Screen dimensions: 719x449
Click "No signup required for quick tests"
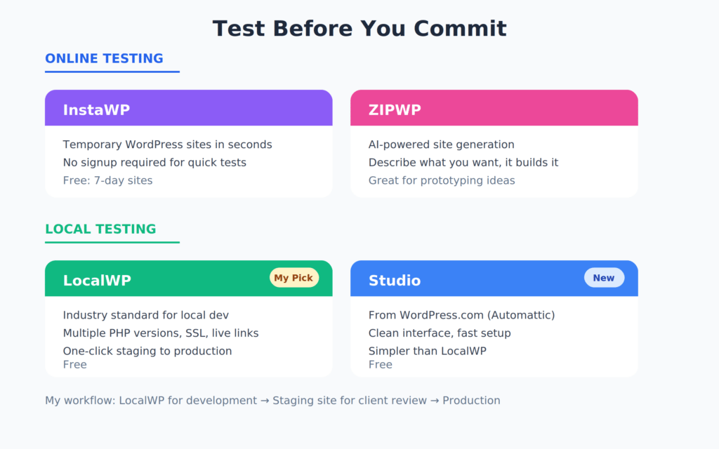click(154, 162)
